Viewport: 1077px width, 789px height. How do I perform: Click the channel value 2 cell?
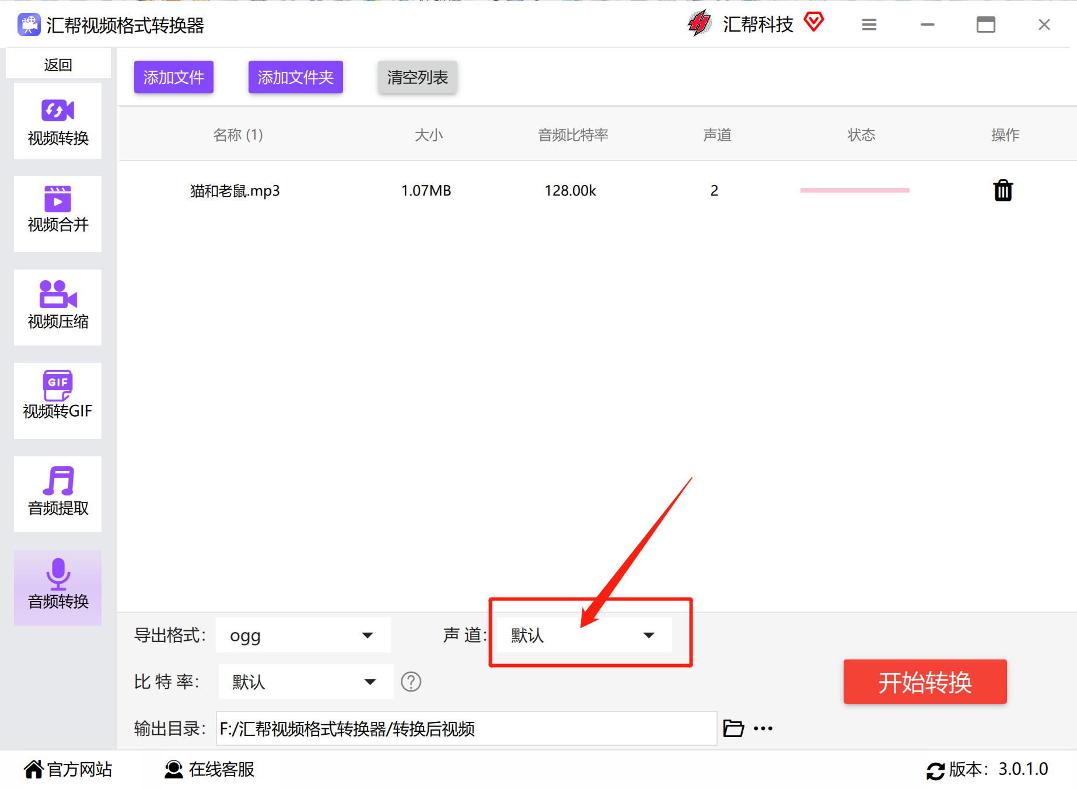tap(714, 191)
